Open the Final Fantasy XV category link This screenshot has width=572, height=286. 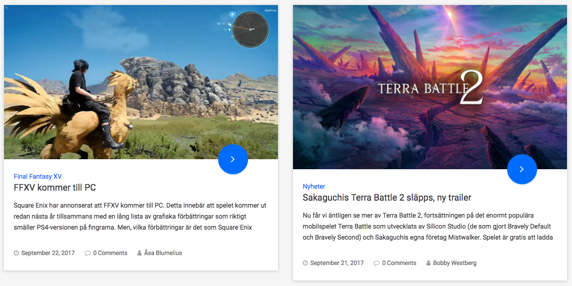tap(37, 177)
